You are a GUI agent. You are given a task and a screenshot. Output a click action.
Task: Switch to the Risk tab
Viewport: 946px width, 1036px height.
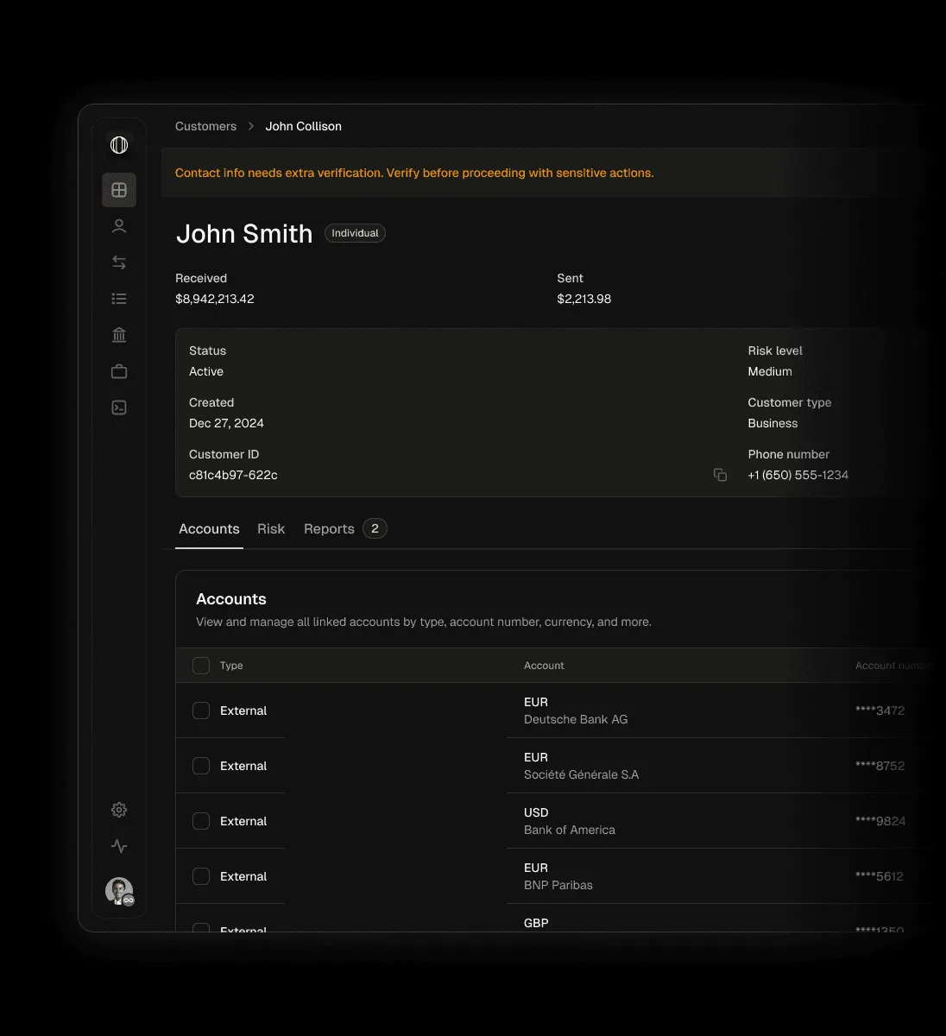click(x=271, y=529)
